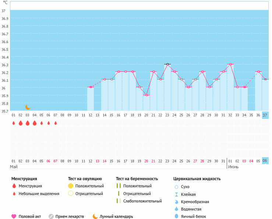Click the moon icon on cycle day 03
The height and width of the screenshot is (219, 272).
[x=28, y=107]
